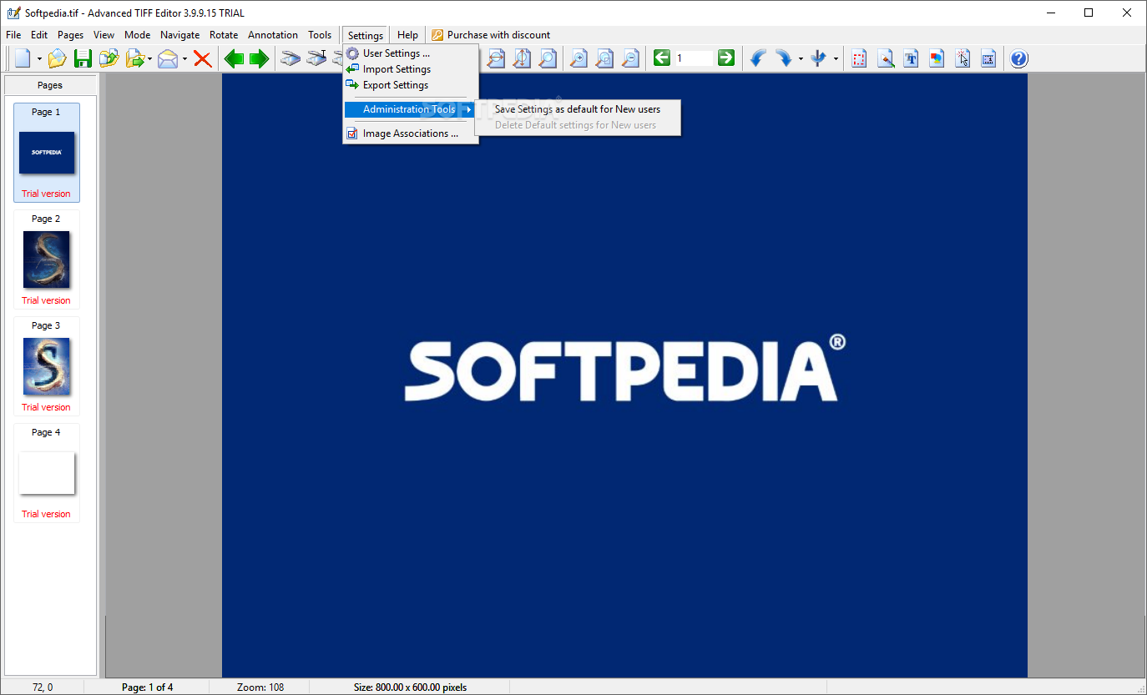Click the small green back arrow button
Screen dimensions: 1147x695
tap(662, 58)
